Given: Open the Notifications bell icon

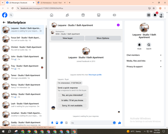Looking at the screenshot, I should (x=155, y=15).
